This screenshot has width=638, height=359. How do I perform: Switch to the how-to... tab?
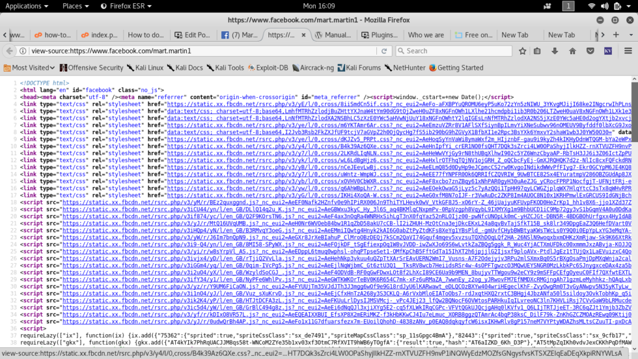click(x=53, y=35)
